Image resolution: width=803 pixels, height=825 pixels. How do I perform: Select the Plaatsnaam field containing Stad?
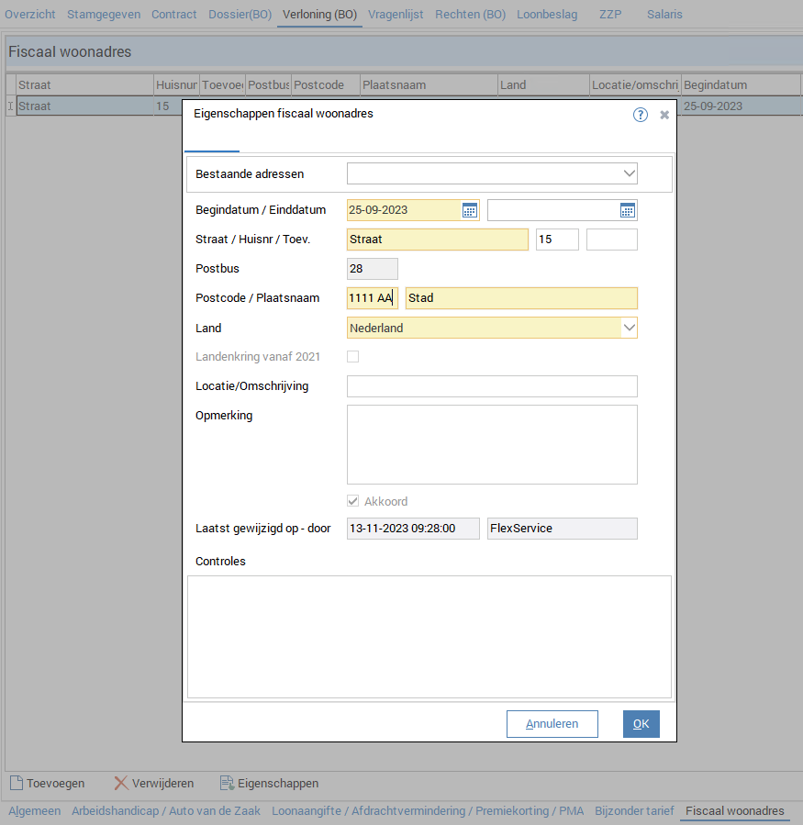[520, 298]
